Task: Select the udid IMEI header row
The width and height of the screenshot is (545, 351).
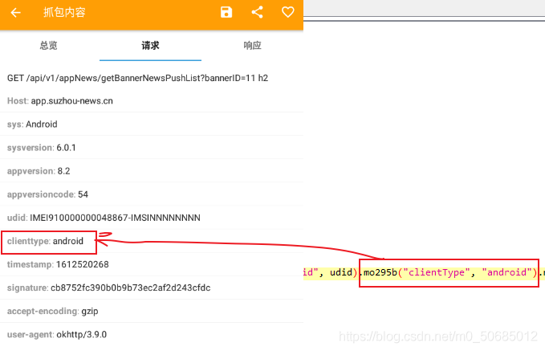Action: pos(152,218)
